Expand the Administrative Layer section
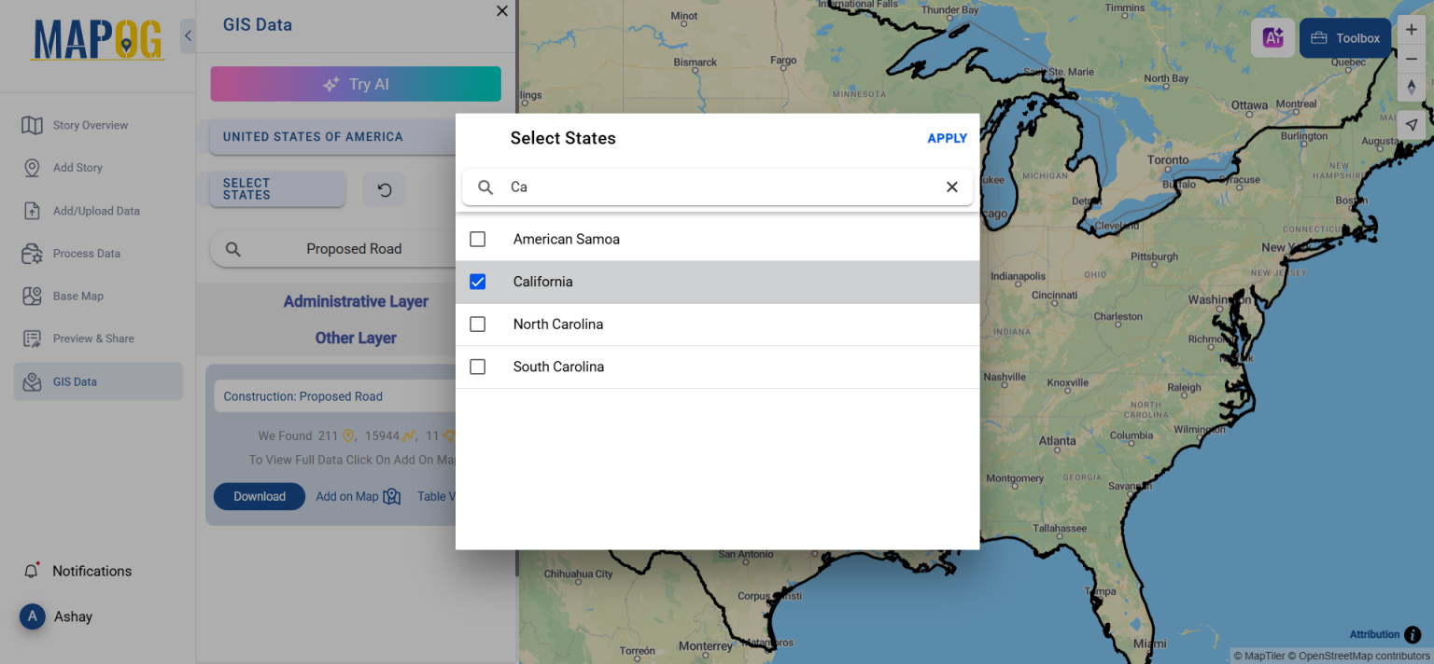The height and width of the screenshot is (664, 1434). (356, 301)
